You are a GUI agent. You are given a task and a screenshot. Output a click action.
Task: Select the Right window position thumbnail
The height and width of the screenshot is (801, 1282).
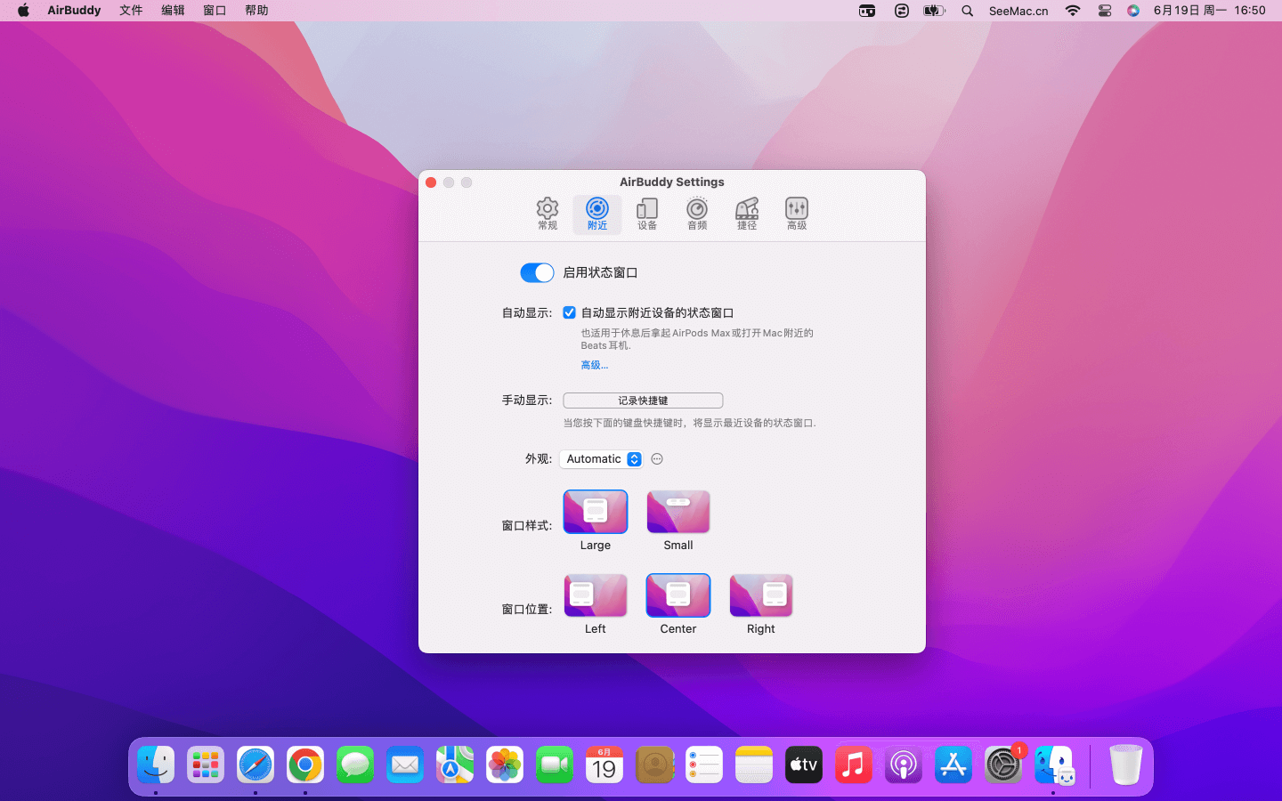pos(760,595)
